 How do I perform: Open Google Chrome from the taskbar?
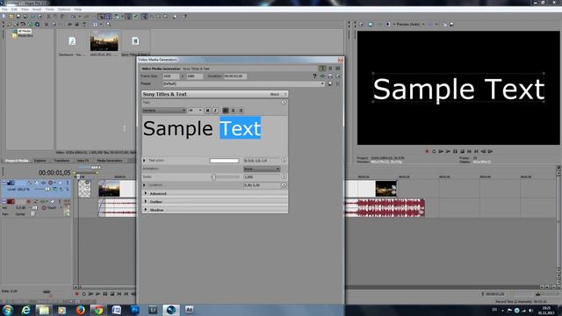[98, 310]
